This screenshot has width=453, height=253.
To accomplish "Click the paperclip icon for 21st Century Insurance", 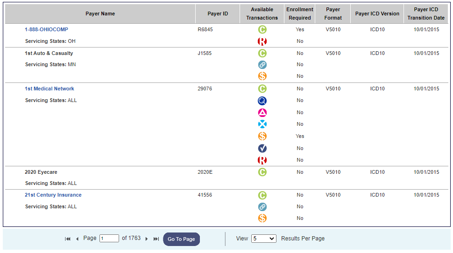I will tap(262, 207).
